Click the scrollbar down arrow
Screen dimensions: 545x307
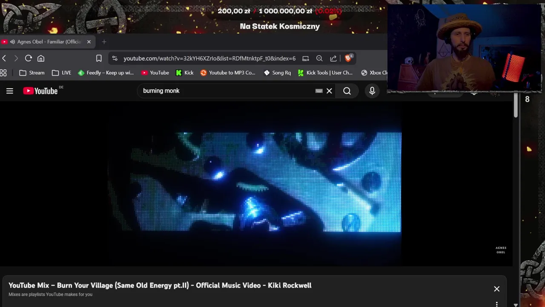point(516,305)
